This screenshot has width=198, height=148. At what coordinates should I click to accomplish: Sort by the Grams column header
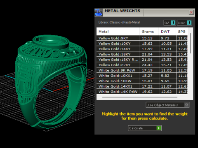tap(149, 32)
